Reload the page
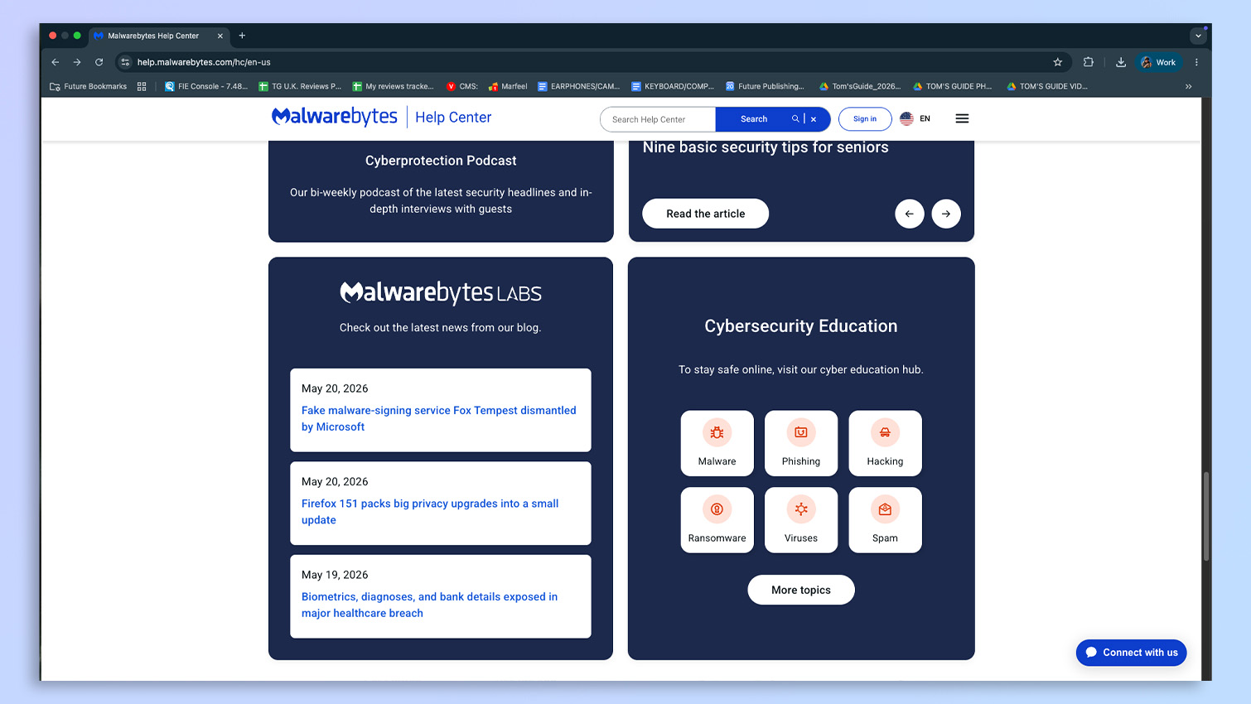 pyautogui.click(x=99, y=62)
